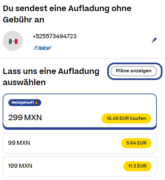Buy the top-up for 16.46 EUR
The height and width of the screenshot is (180, 165).
[x=126, y=119]
